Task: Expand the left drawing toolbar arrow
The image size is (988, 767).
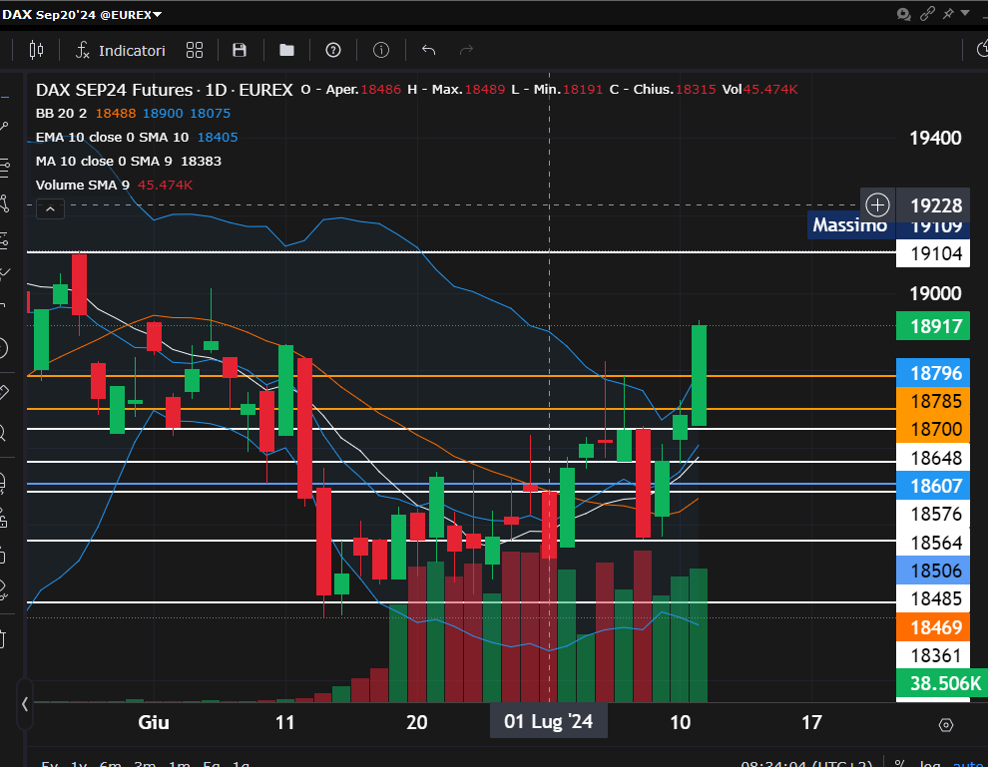Action: point(25,703)
